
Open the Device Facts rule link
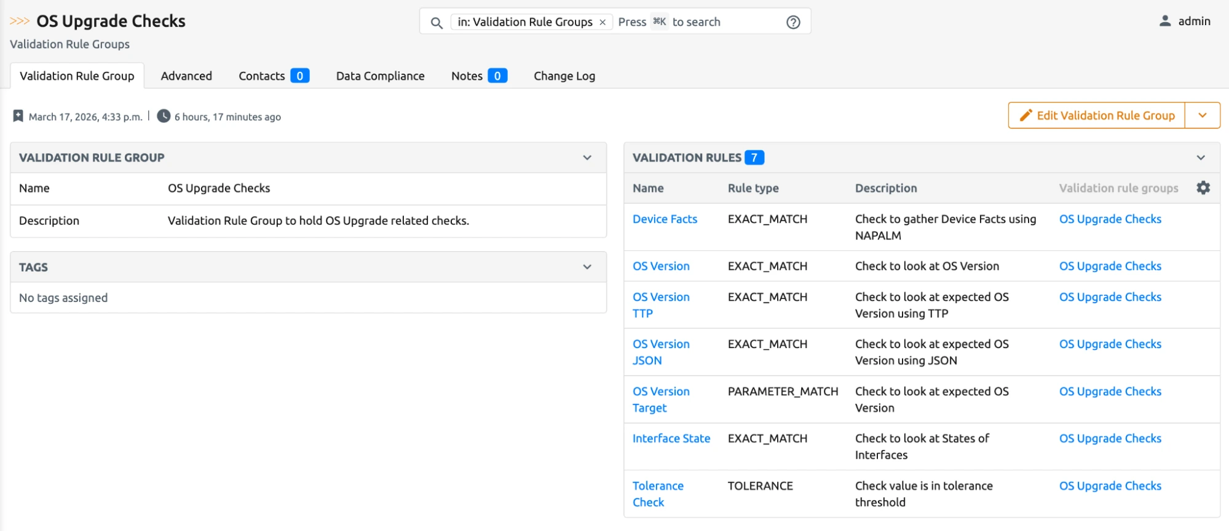click(665, 219)
